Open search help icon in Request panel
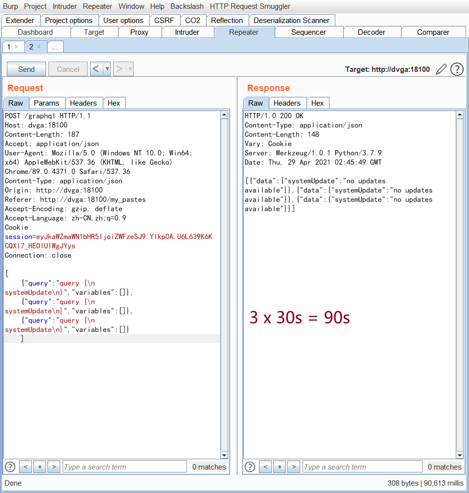 10,467
